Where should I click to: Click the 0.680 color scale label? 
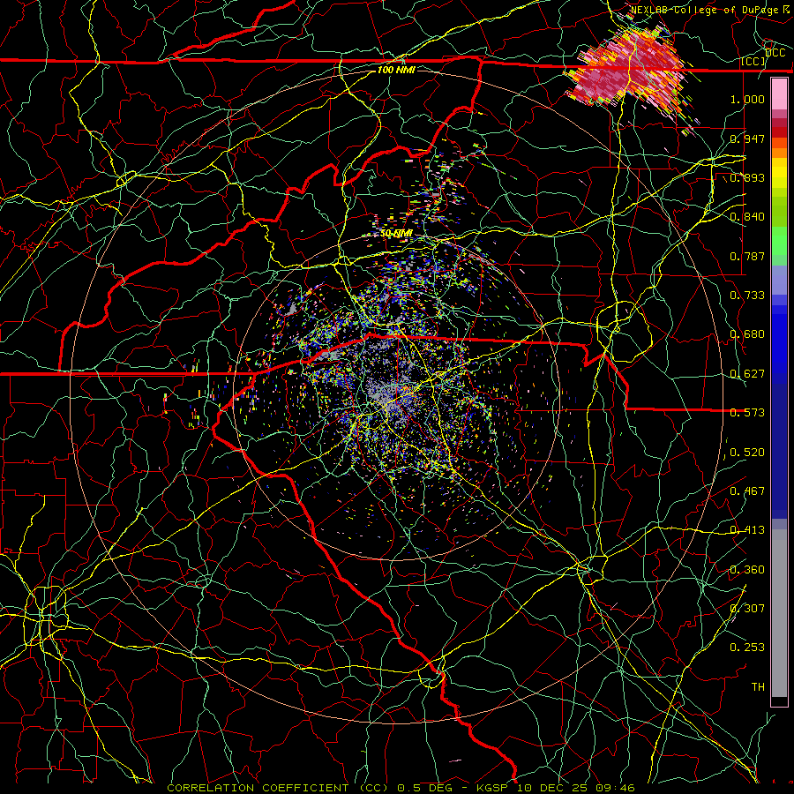[747, 334]
